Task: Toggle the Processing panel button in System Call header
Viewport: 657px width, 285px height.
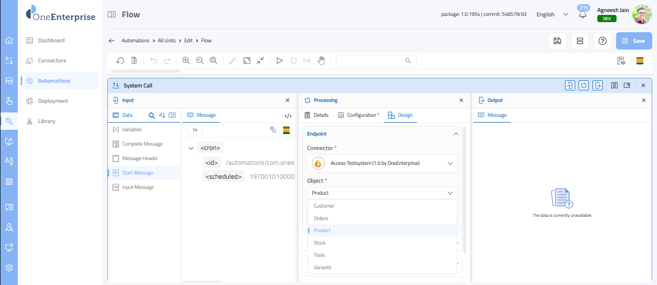Action: (583, 86)
